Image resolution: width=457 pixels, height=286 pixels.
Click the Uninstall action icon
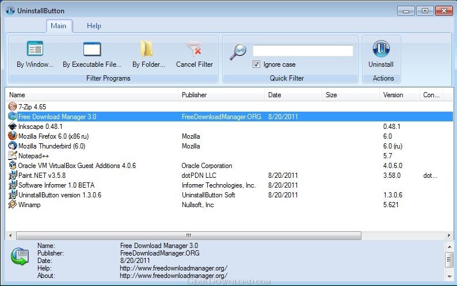(x=381, y=48)
